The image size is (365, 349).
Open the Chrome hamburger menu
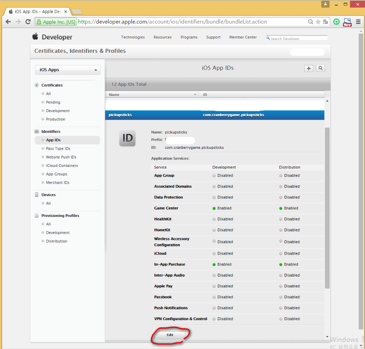(358, 22)
